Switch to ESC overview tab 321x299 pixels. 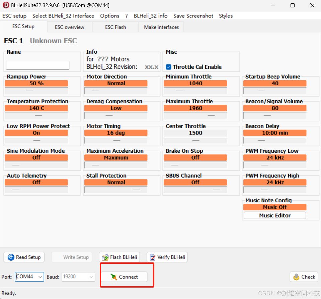point(70,27)
